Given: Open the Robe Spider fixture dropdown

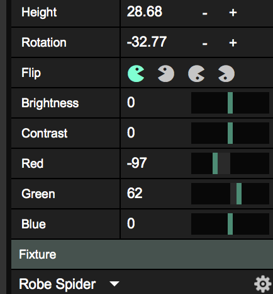Looking at the screenshot, I should coord(114,284).
